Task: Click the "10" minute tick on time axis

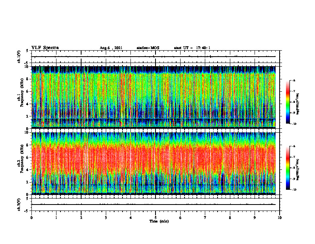Action: coord(280,218)
